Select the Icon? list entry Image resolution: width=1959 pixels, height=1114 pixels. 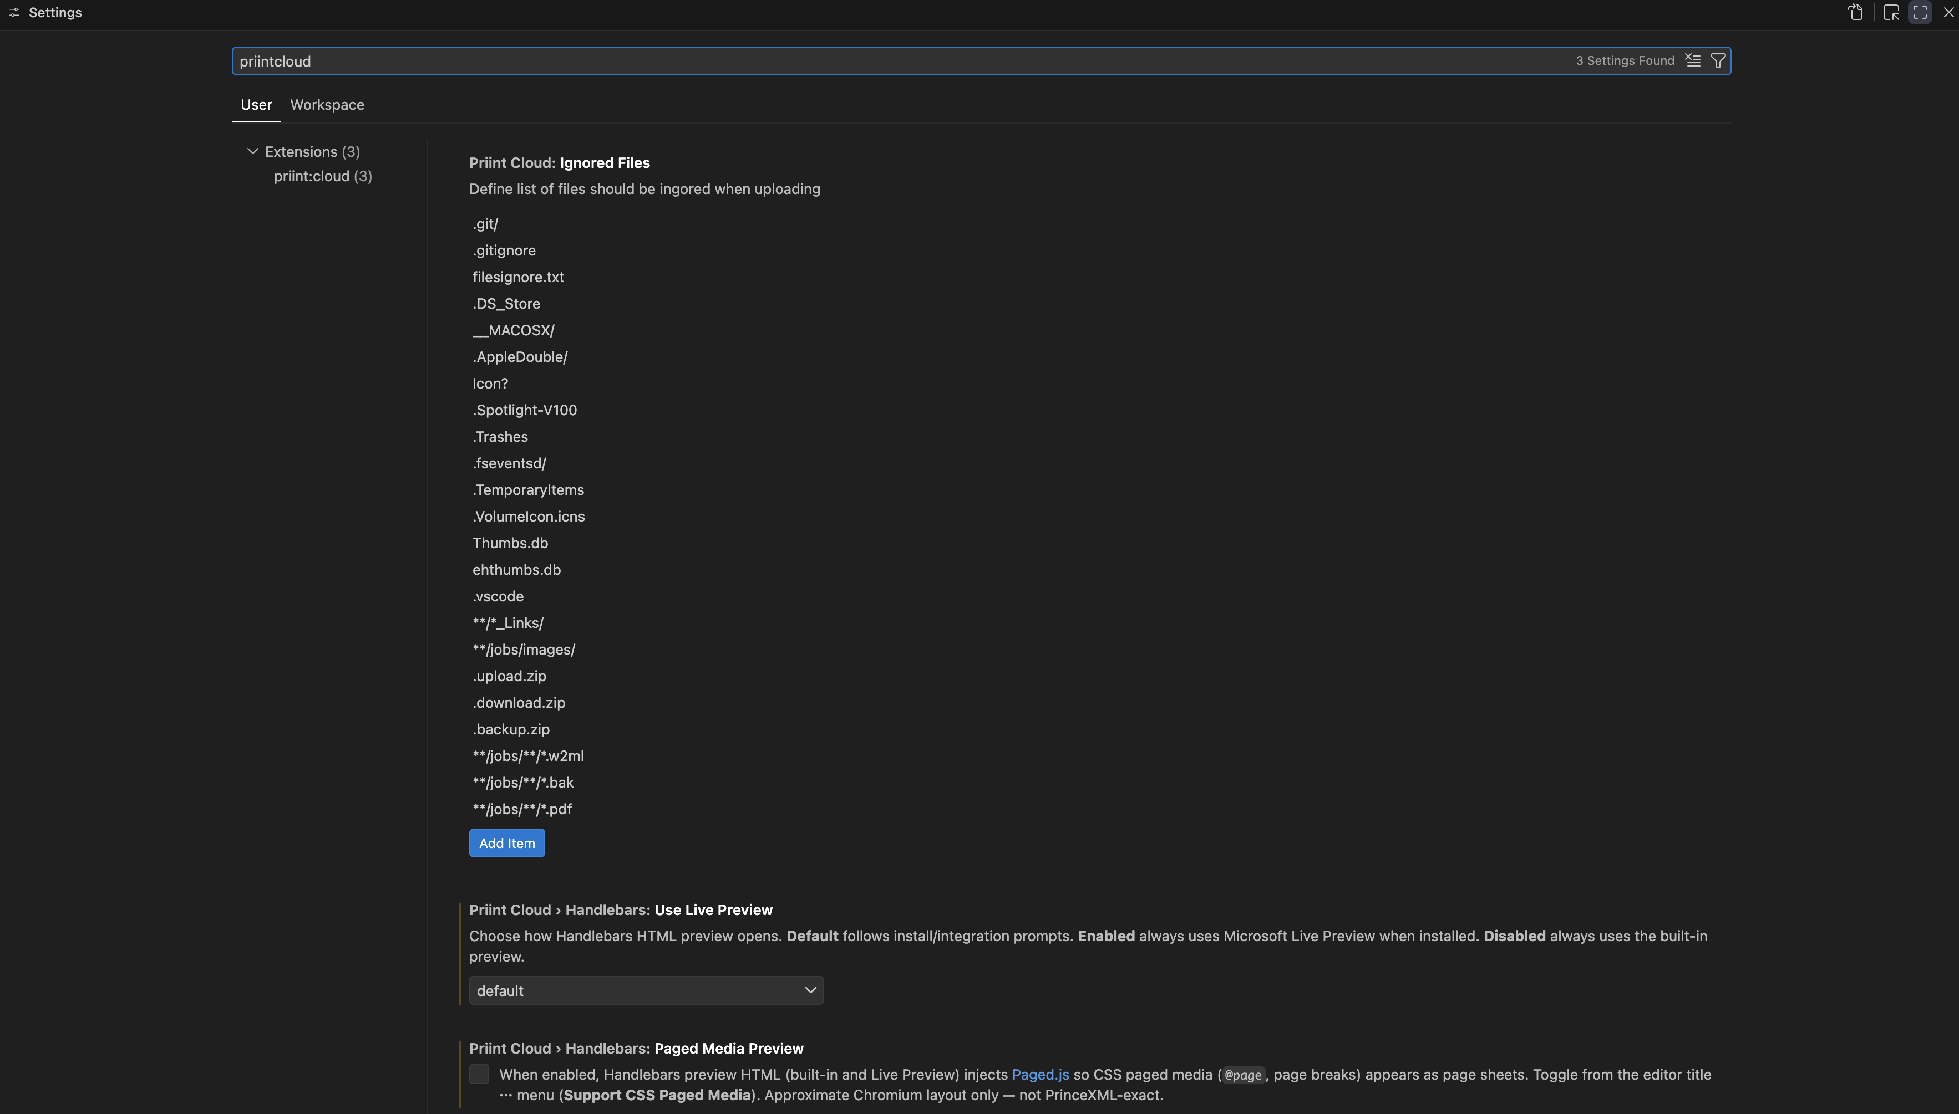click(x=490, y=384)
